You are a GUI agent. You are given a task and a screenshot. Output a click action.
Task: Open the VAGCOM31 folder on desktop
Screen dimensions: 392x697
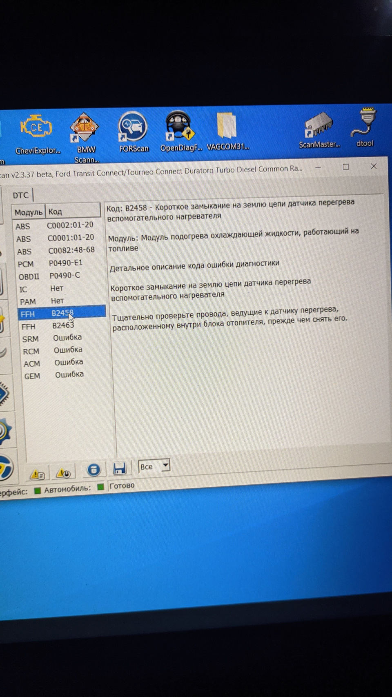click(227, 131)
